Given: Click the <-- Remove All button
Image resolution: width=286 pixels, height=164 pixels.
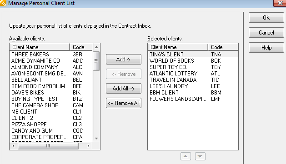Looking at the screenshot, I should pos(124,103).
